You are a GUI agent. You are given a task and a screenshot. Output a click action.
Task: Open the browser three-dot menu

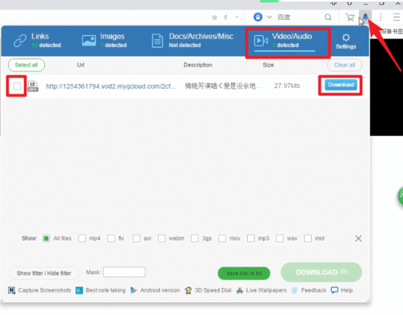(x=381, y=17)
